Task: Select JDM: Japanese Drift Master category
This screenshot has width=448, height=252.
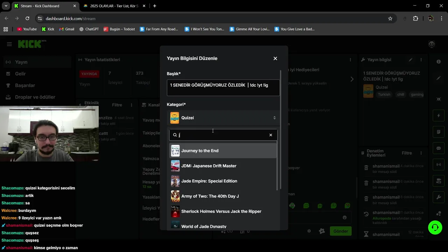Action: coord(223,166)
